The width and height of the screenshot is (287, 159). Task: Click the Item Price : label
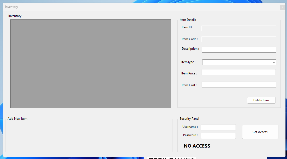(x=189, y=73)
